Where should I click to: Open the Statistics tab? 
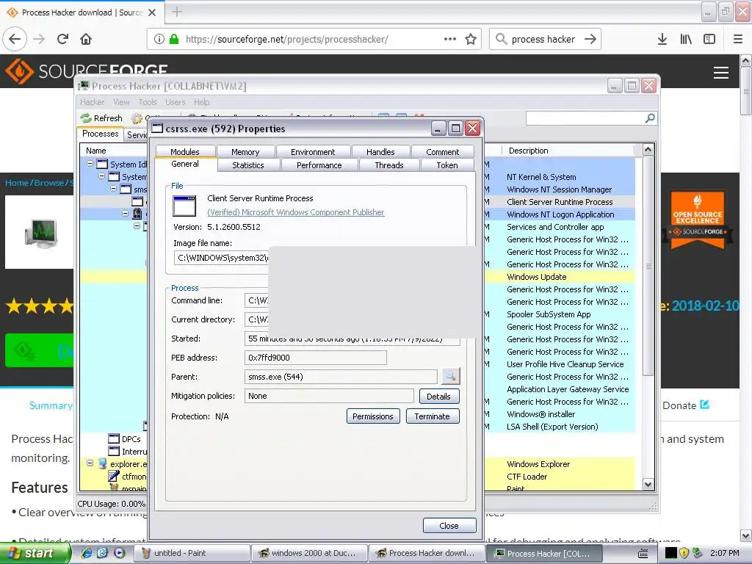248,165
